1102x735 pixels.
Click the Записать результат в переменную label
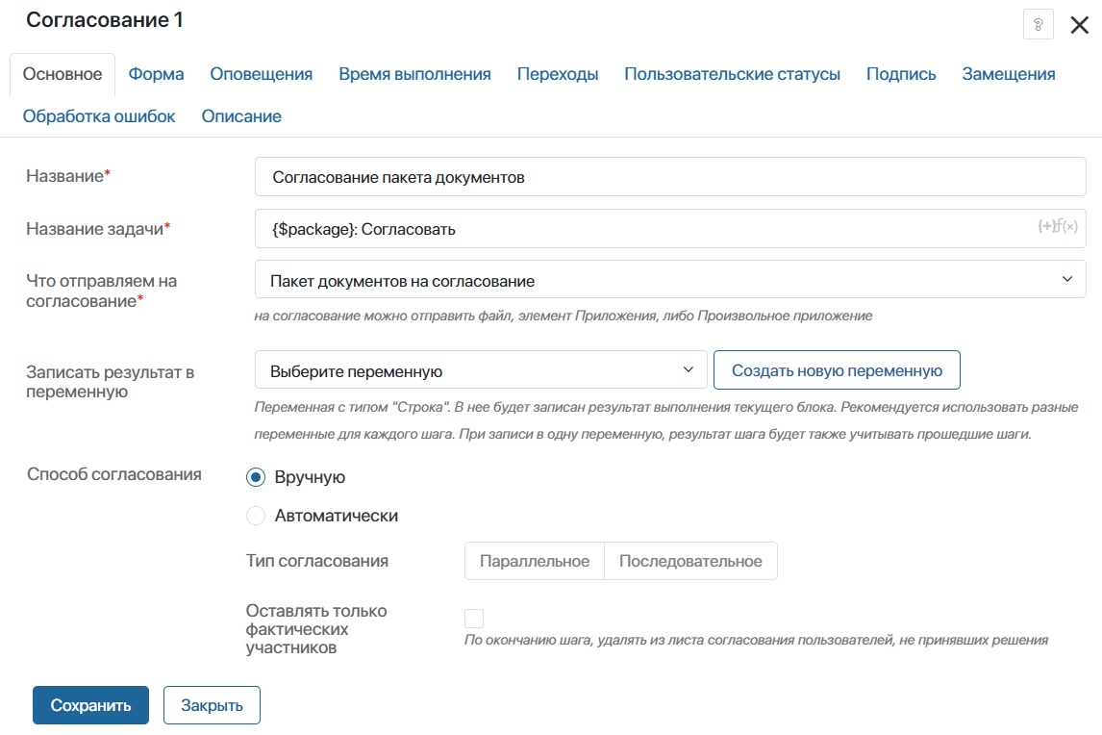click(x=111, y=382)
